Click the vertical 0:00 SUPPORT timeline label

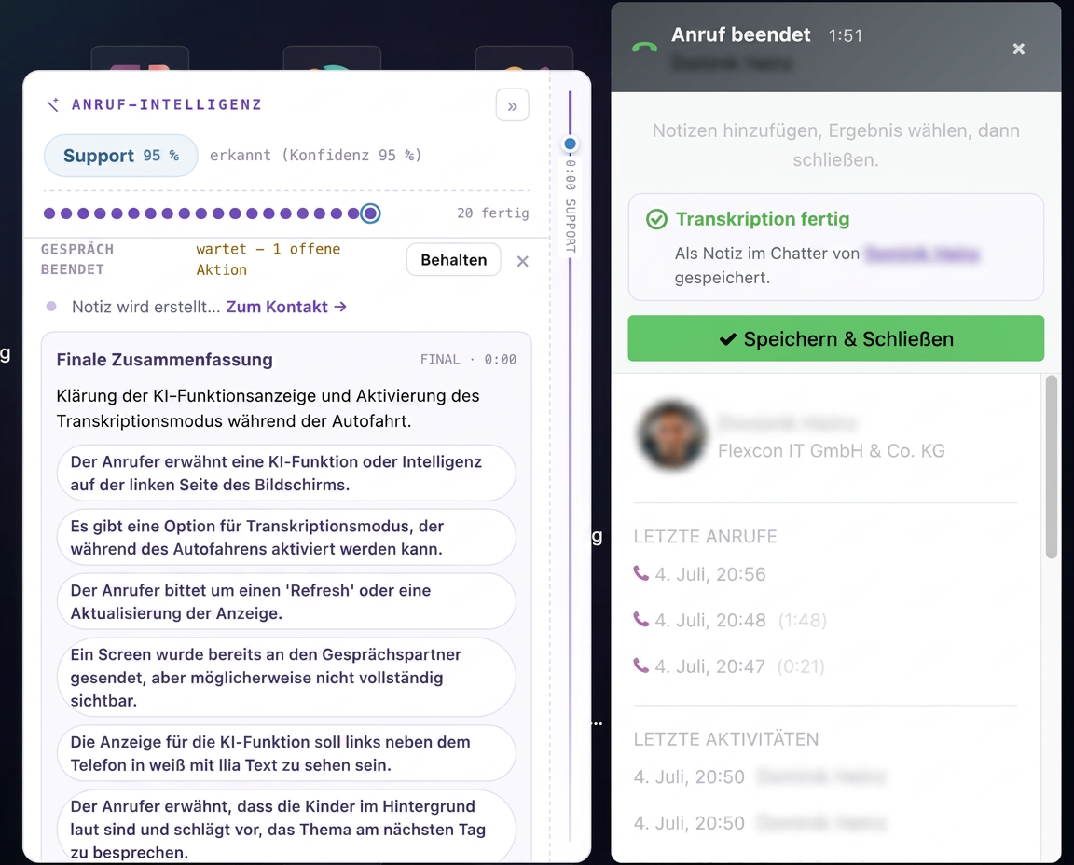(x=571, y=206)
